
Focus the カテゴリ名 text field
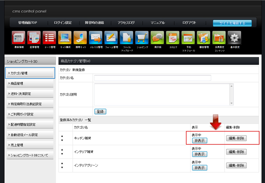152,78
